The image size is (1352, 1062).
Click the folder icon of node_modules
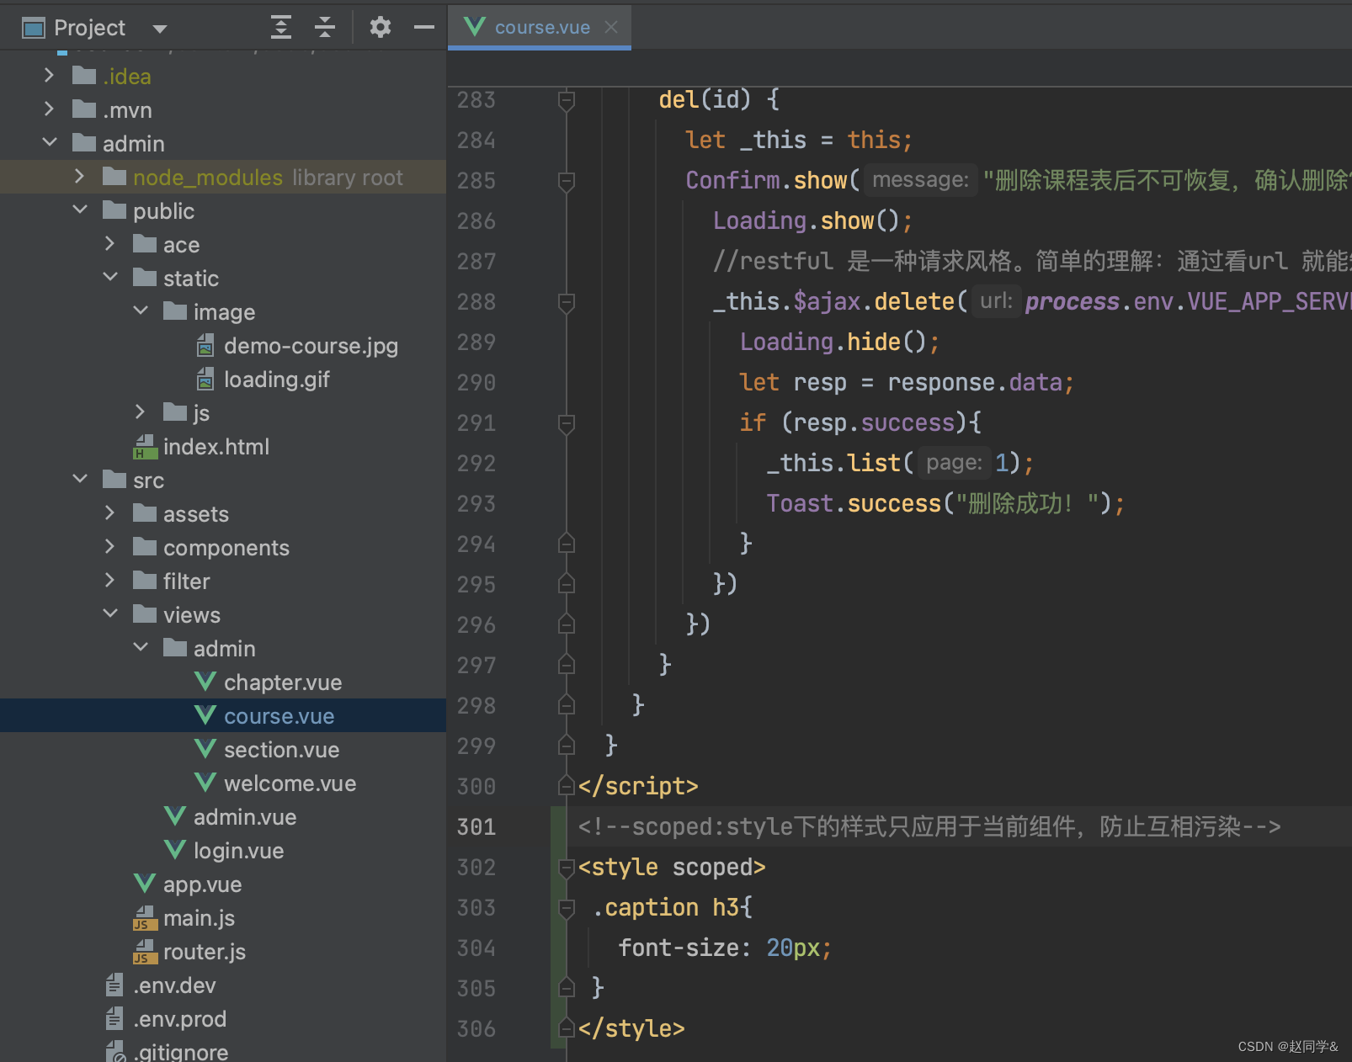pyautogui.click(x=114, y=177)
